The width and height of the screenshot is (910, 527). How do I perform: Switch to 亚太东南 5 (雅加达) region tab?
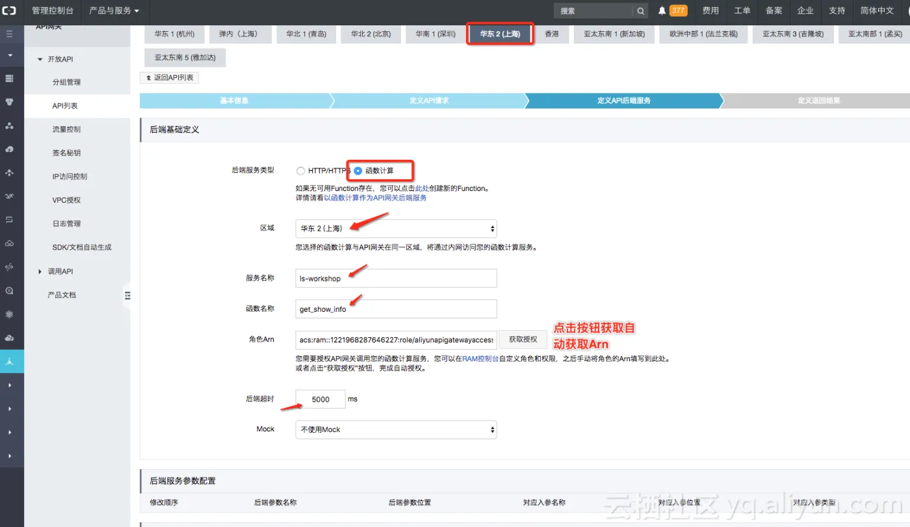pos(185,57)
